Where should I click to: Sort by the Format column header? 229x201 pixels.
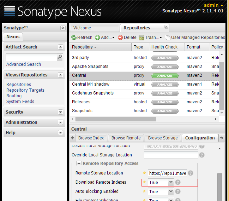197,47
